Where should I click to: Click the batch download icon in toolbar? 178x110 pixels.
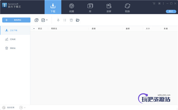[x=36, y=20]
